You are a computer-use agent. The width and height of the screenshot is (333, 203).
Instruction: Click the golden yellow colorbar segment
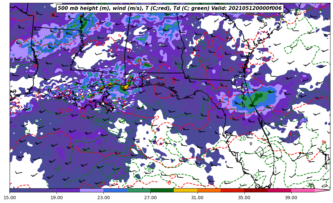[x=185, y=190]
